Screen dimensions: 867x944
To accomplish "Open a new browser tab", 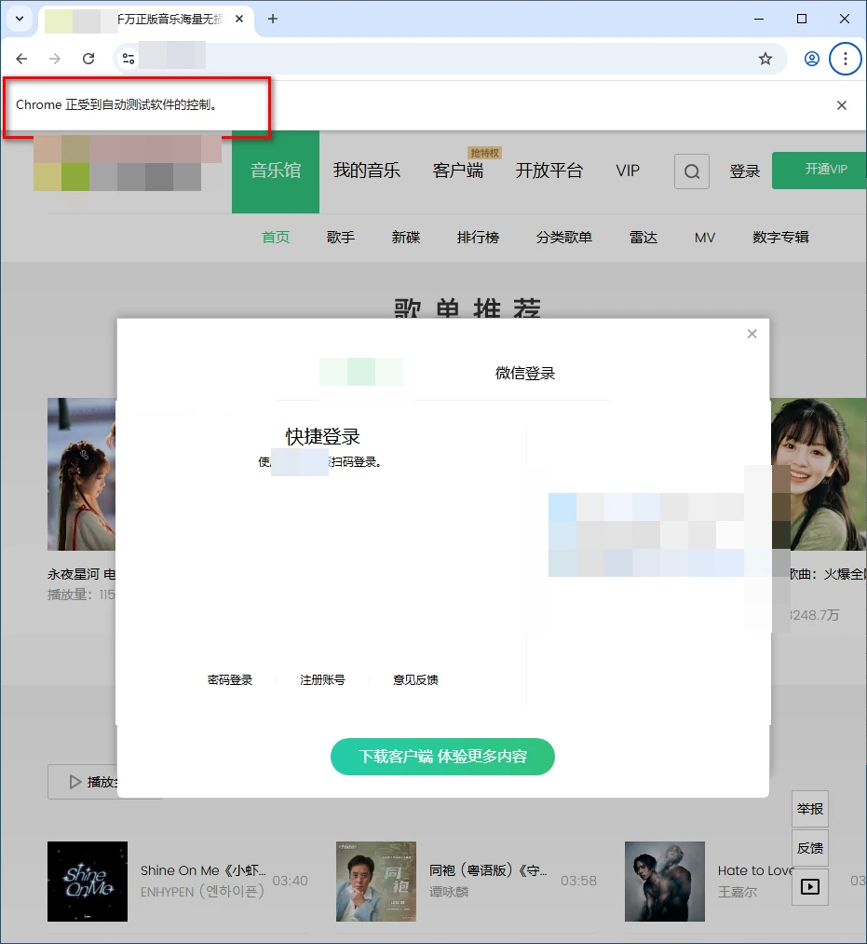I will (x=273, y=19).
